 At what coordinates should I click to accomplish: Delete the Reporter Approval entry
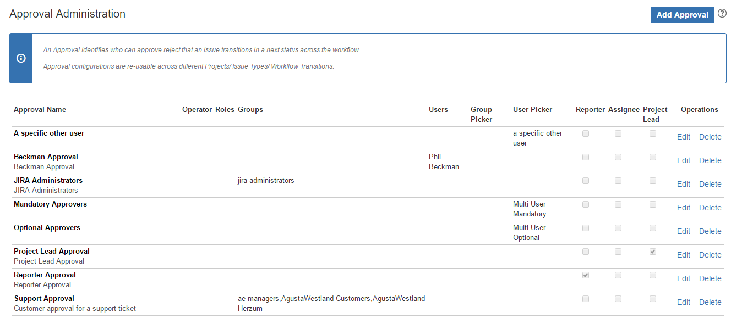(x=710, y=278)
